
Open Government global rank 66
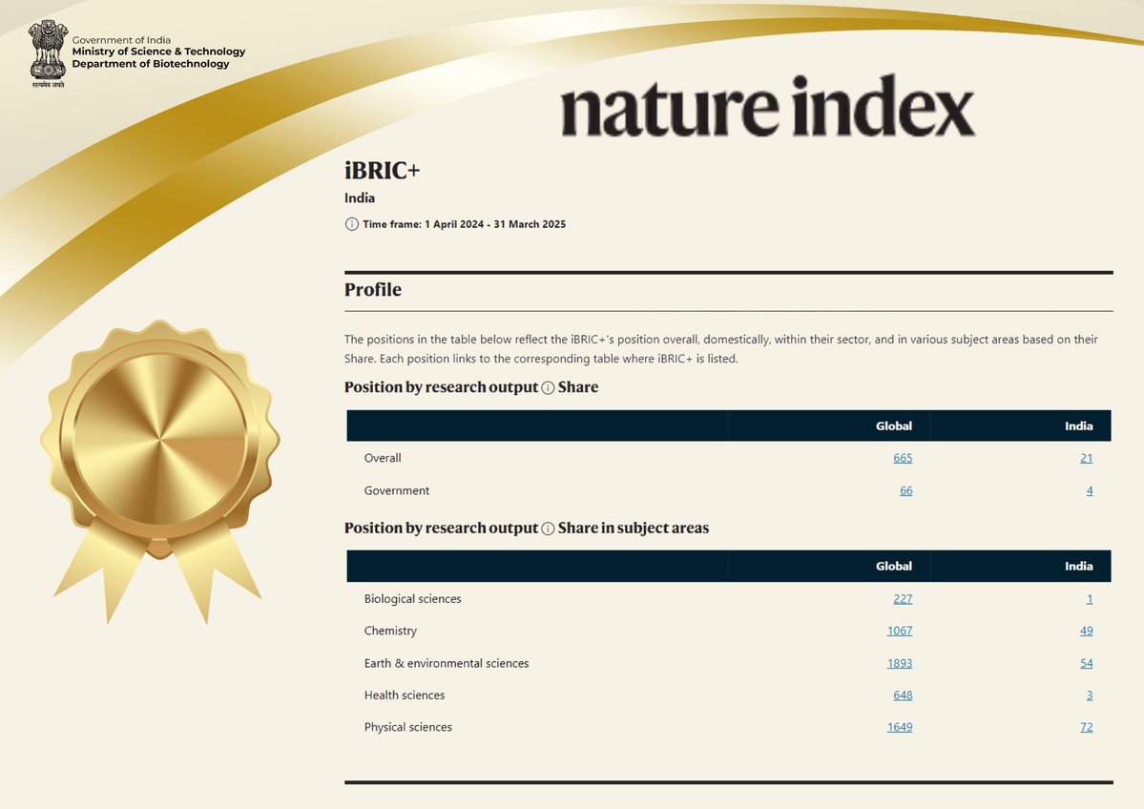(906, 491)
